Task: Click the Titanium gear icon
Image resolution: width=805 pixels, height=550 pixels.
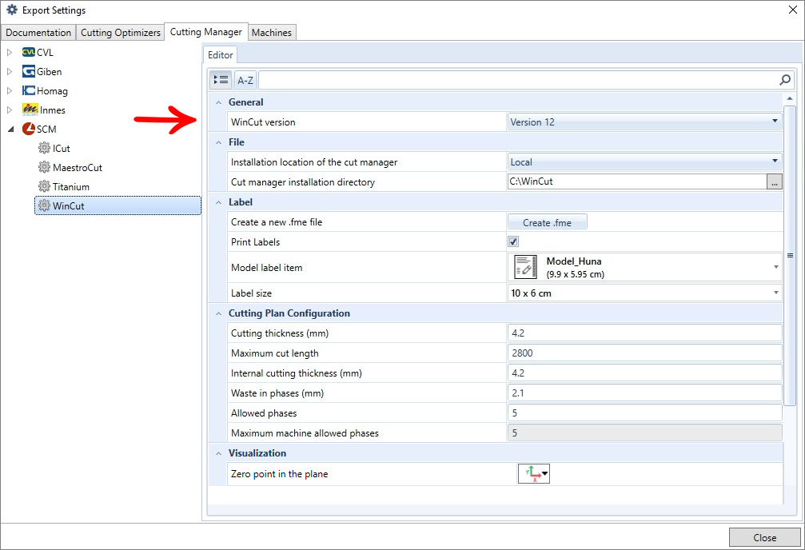Action: [x=45, y=186]
